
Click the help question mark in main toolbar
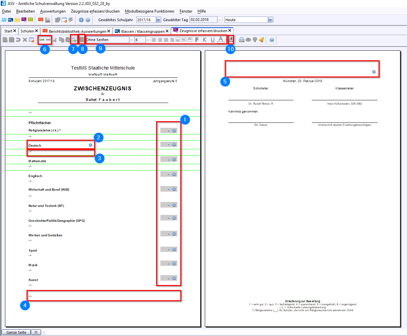[88, 20]
